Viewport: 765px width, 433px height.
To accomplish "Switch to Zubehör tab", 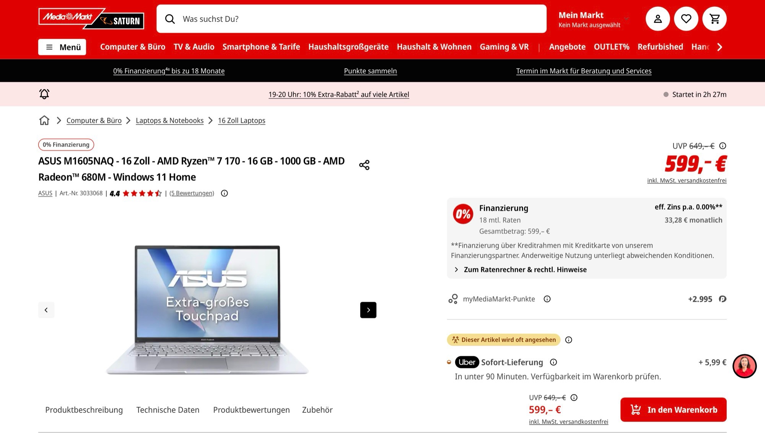I will tap(317, 410).
